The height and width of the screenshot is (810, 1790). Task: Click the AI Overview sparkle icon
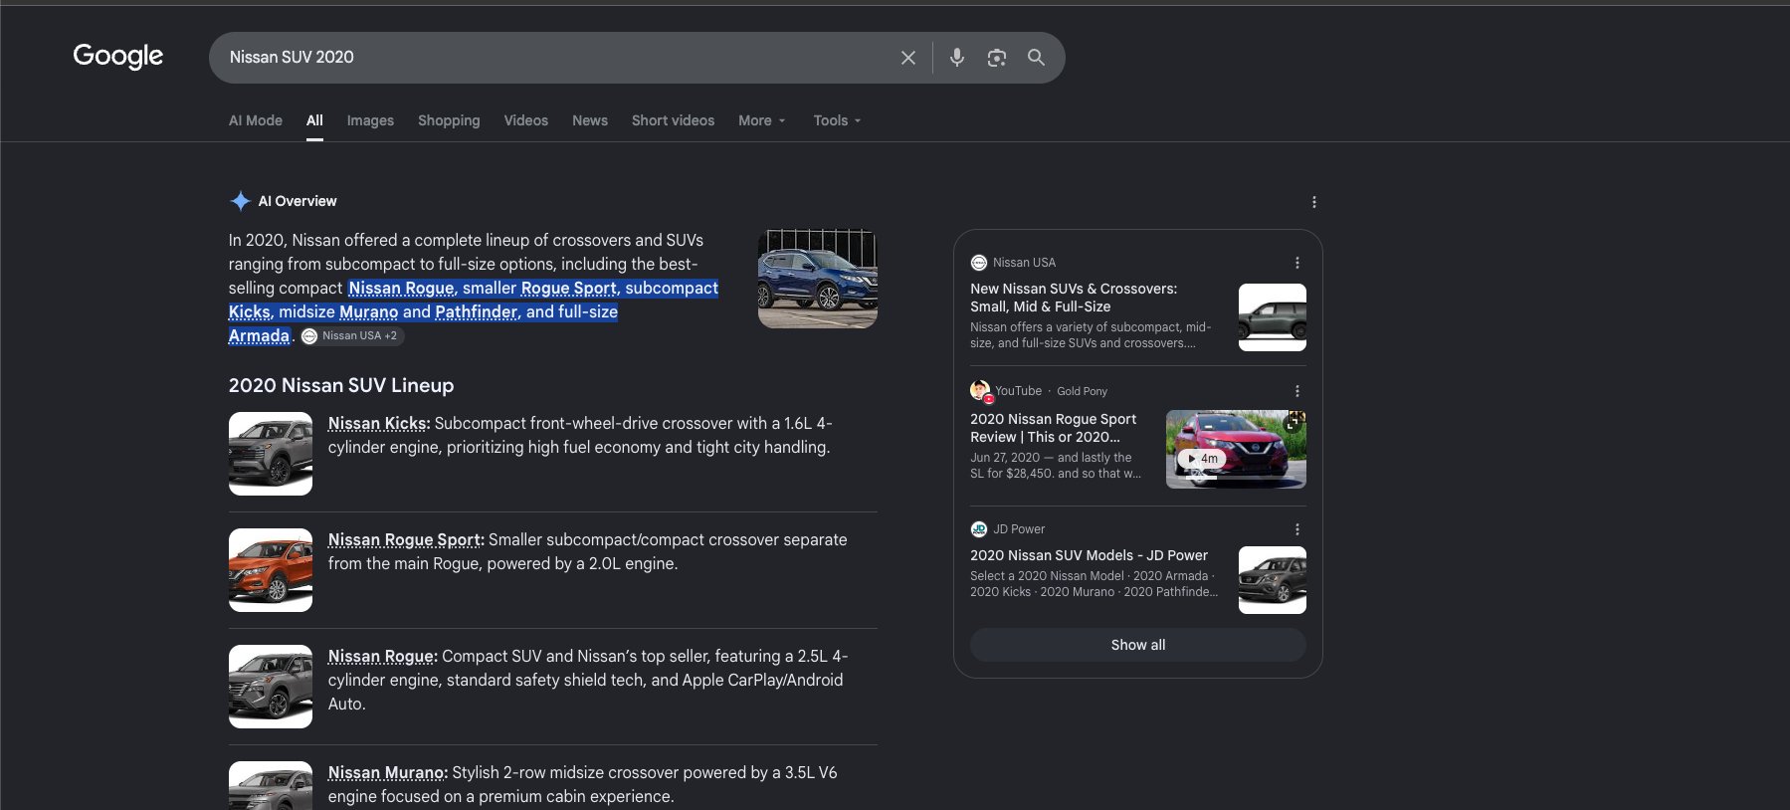[x=240, y=201]
